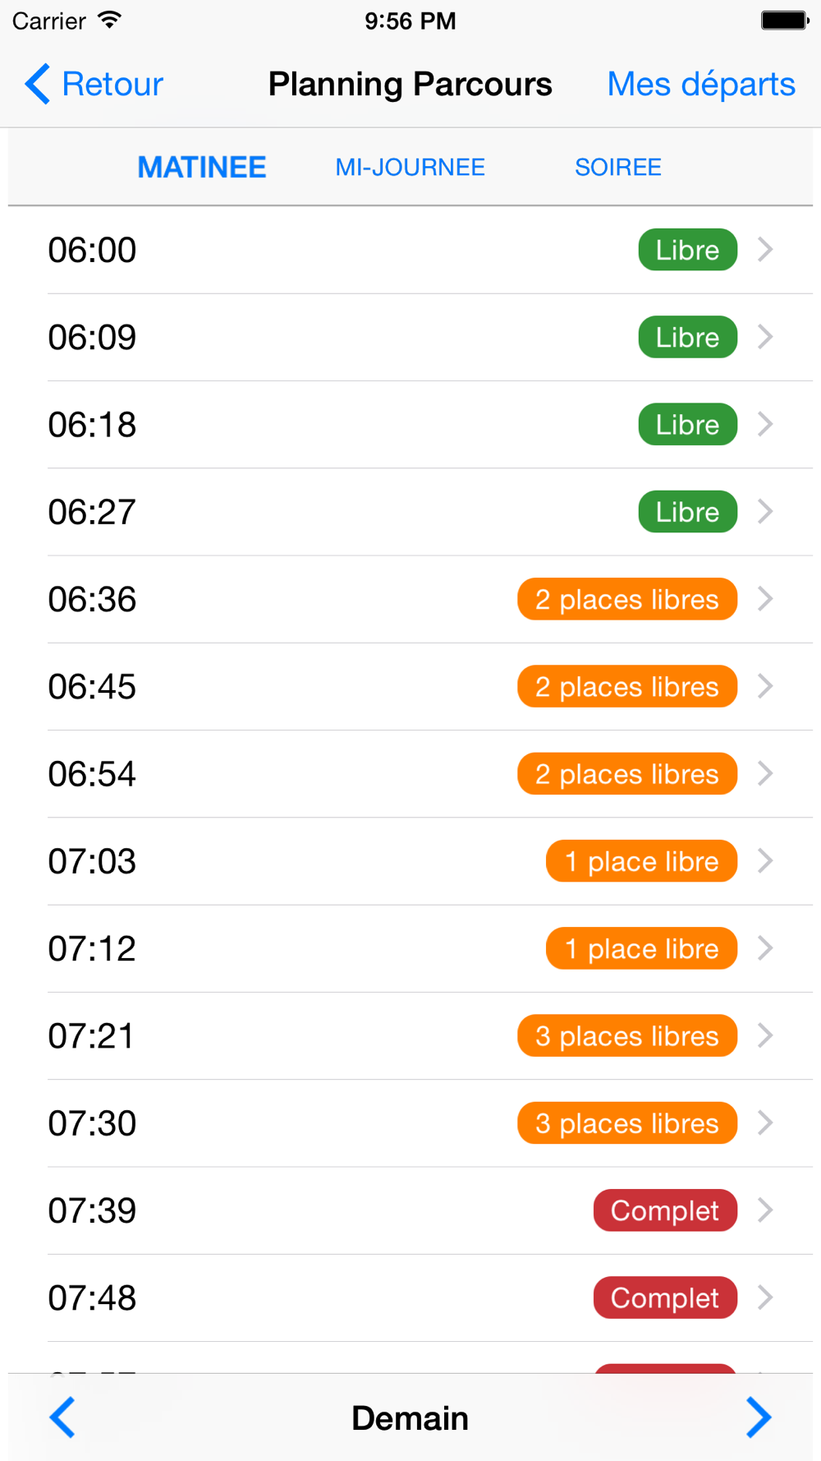Select the 06:27 departure time
The width and height of the screenshot is (821, 1461).
pos(92,512)
